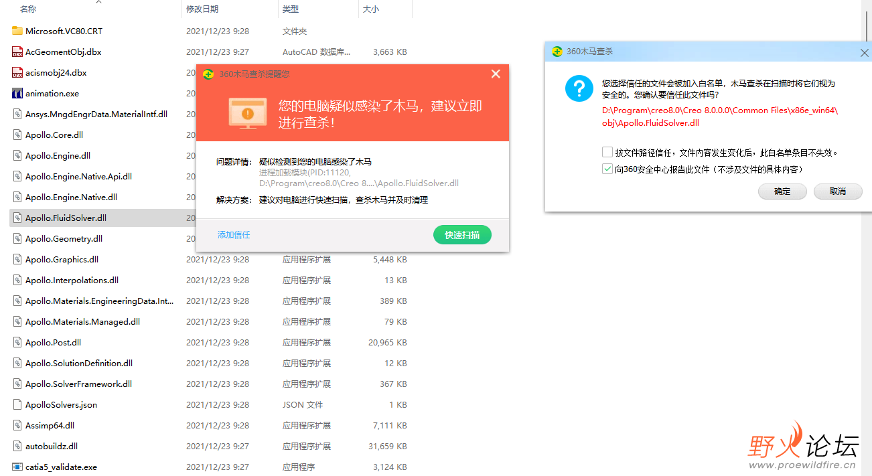Click the Apollo.Materials.EngineeringData file icon
The width and height of the screenshot is (872, 476).
coord(17,301)
